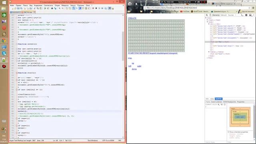Screen dimensions: 256x144
Task: Click the PAUSE link on the page
Action: coord(139,53)
